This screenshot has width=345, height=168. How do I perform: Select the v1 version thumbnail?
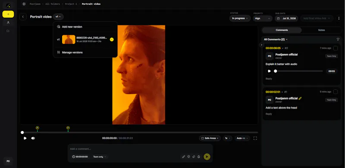tap(69, 40)
